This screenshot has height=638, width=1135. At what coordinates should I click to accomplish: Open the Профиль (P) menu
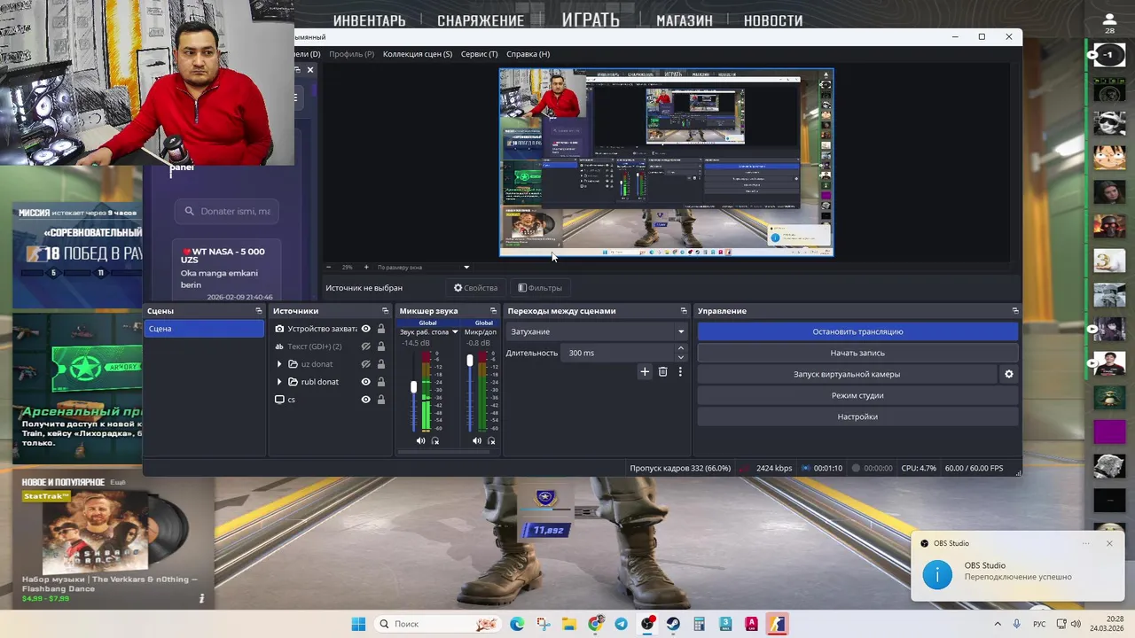351,54
